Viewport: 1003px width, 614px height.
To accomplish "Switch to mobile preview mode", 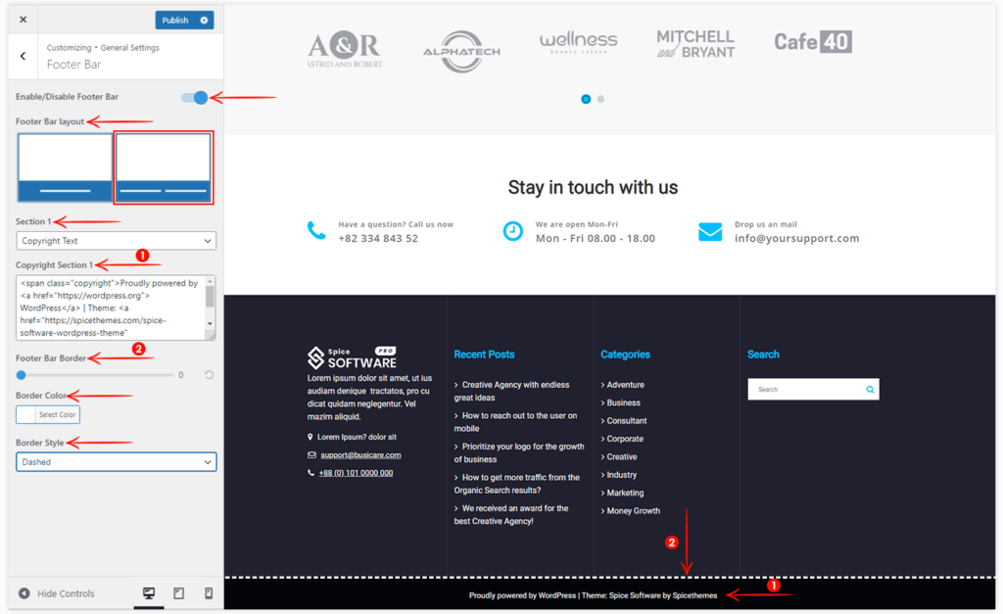I will (x=208, y=593).
